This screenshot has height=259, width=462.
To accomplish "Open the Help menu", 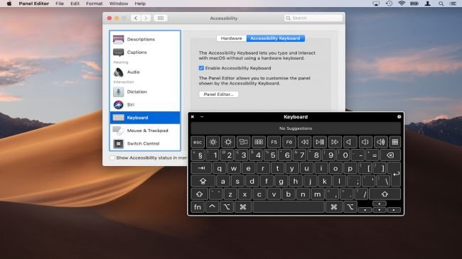I will 140,4.
